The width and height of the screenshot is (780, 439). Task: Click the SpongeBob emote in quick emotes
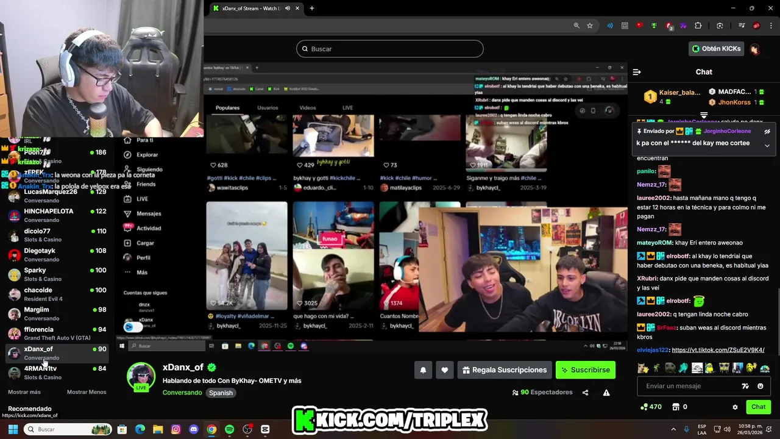[724, 368]
